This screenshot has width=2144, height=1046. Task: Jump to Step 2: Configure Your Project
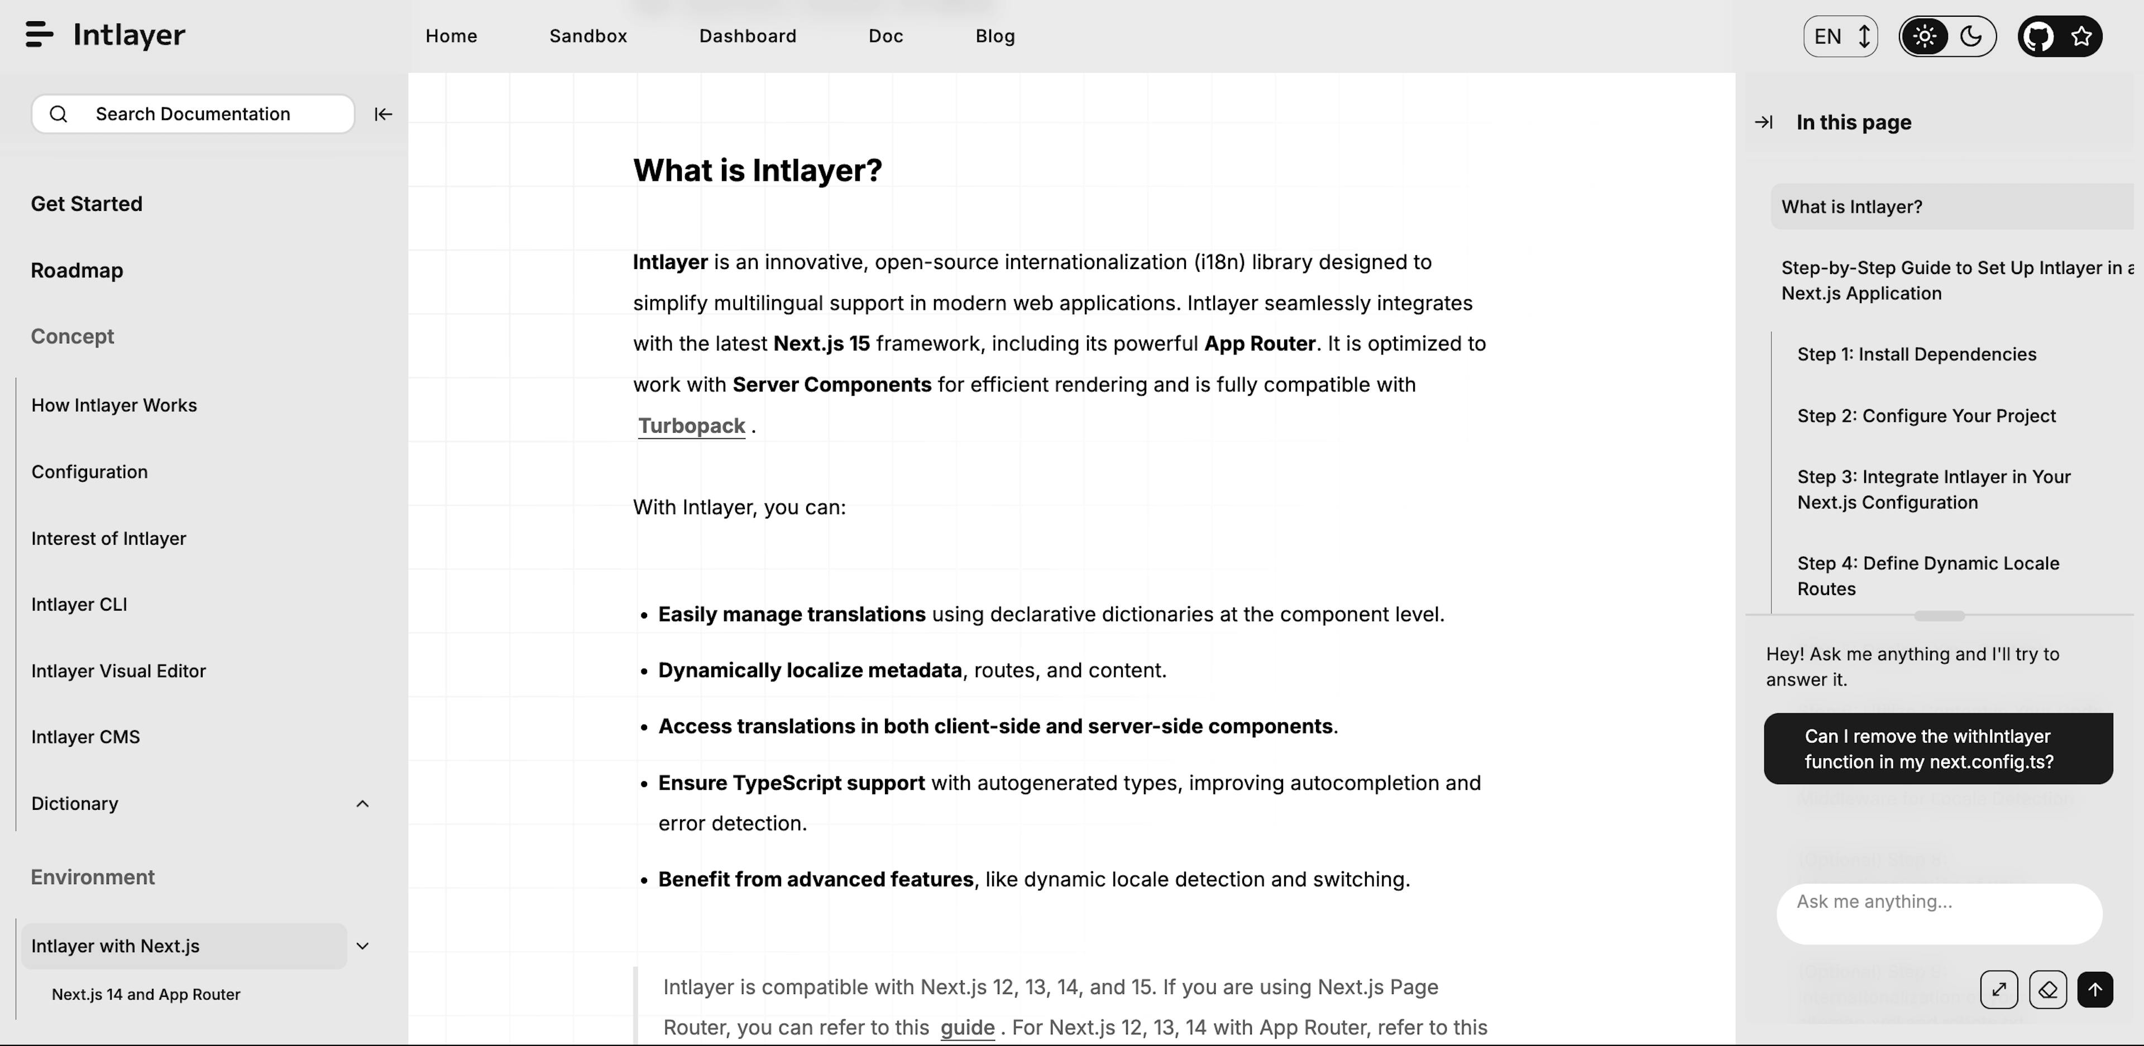pyautogui.click(x=1926, y=416)
